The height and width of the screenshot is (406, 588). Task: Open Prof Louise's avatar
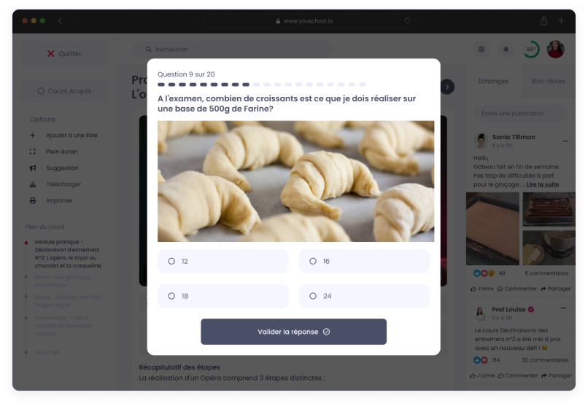click(x=480, y=313)
